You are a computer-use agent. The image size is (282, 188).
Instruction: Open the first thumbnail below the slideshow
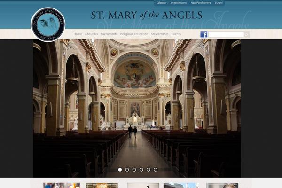(62, 185)
